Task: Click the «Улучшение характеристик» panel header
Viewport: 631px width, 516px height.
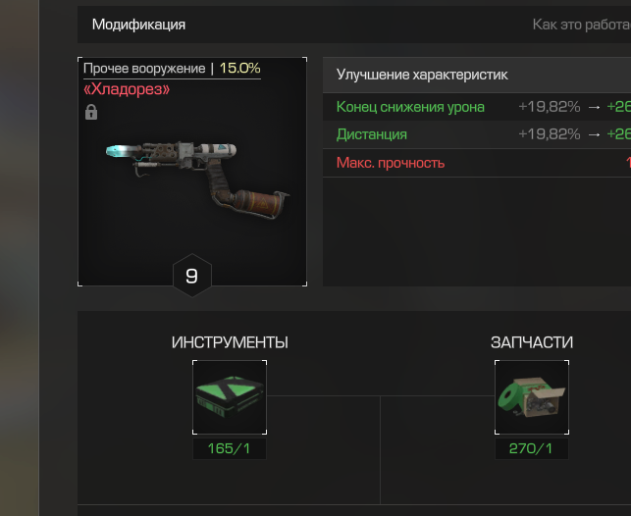Action: click(x=477, y=75)
